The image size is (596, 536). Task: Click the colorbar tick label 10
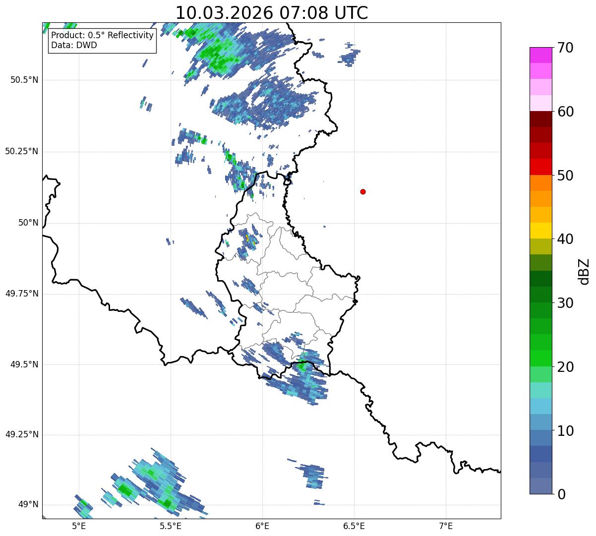click(565, 430)
